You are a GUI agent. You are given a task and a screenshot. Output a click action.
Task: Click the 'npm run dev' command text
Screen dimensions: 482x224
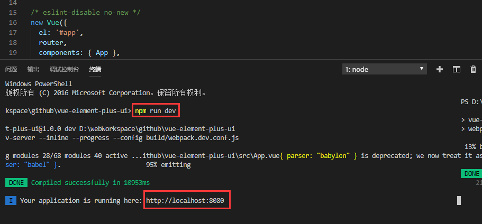coord(156,111)
